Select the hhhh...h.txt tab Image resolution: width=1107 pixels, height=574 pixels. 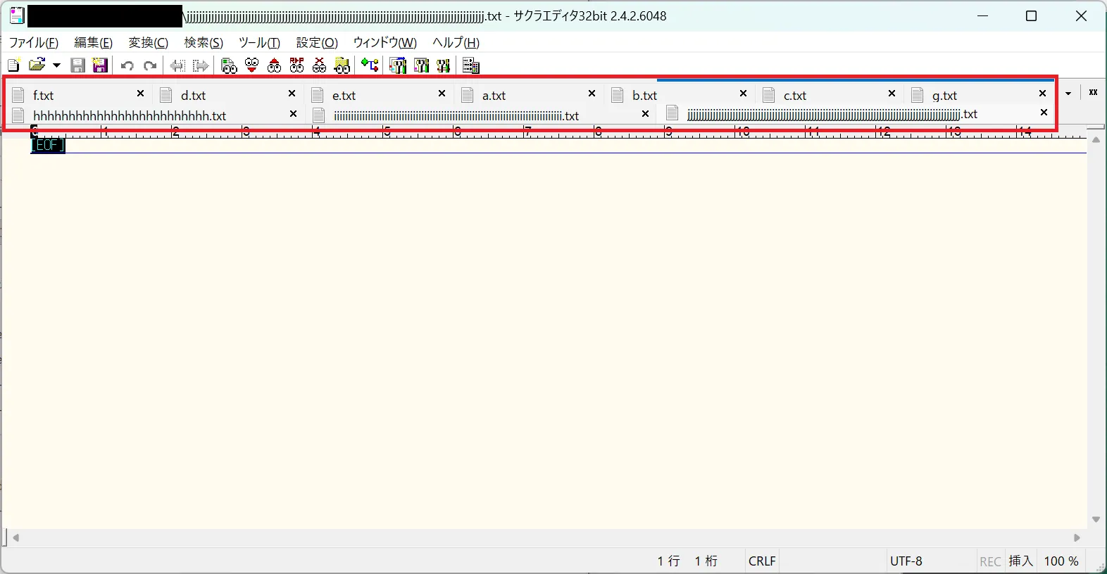[x=130, y=115]
